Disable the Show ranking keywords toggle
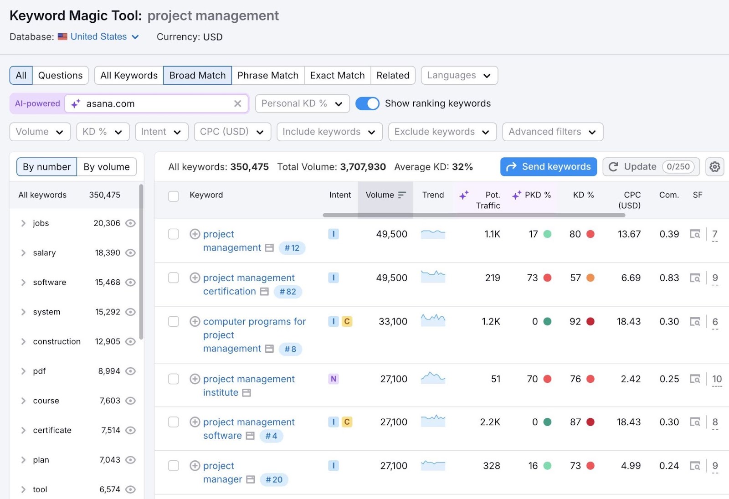 pos(367,103)
